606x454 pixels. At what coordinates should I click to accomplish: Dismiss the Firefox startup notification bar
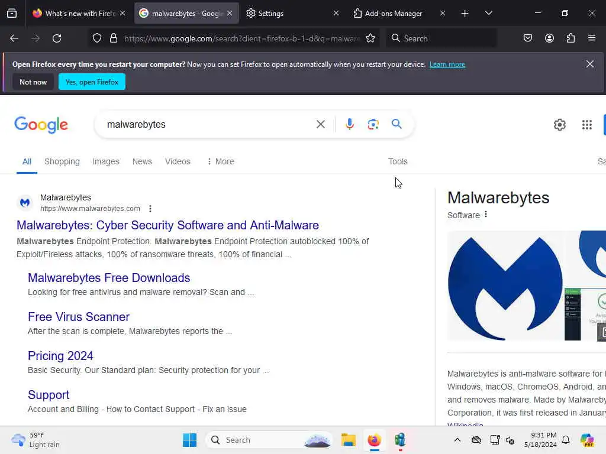[589, 64]
